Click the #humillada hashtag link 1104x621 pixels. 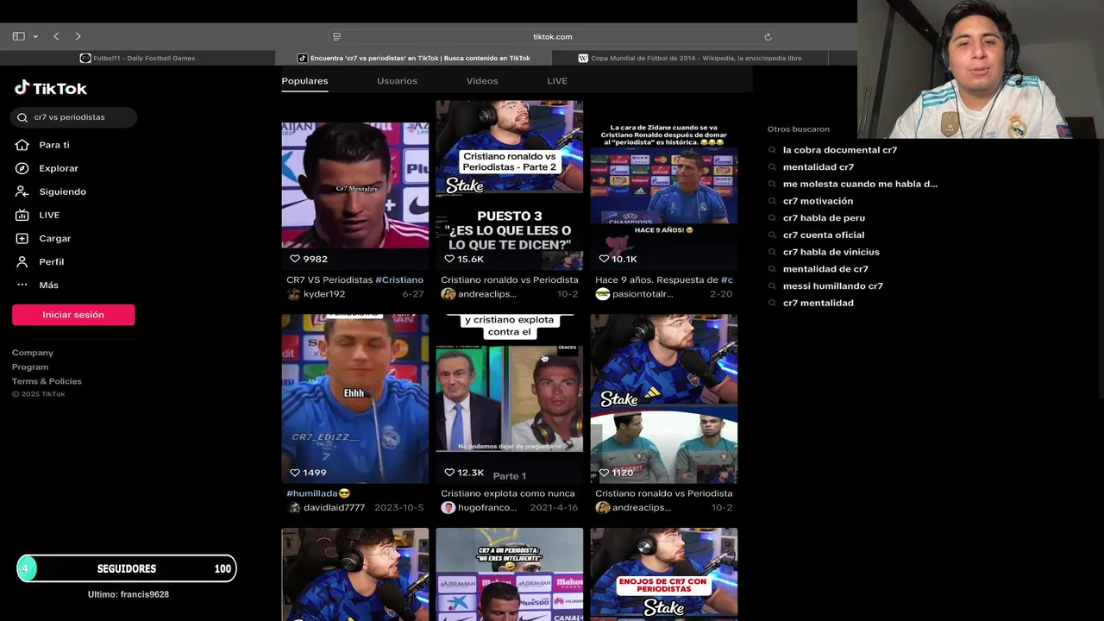click(x=312, y=493)
